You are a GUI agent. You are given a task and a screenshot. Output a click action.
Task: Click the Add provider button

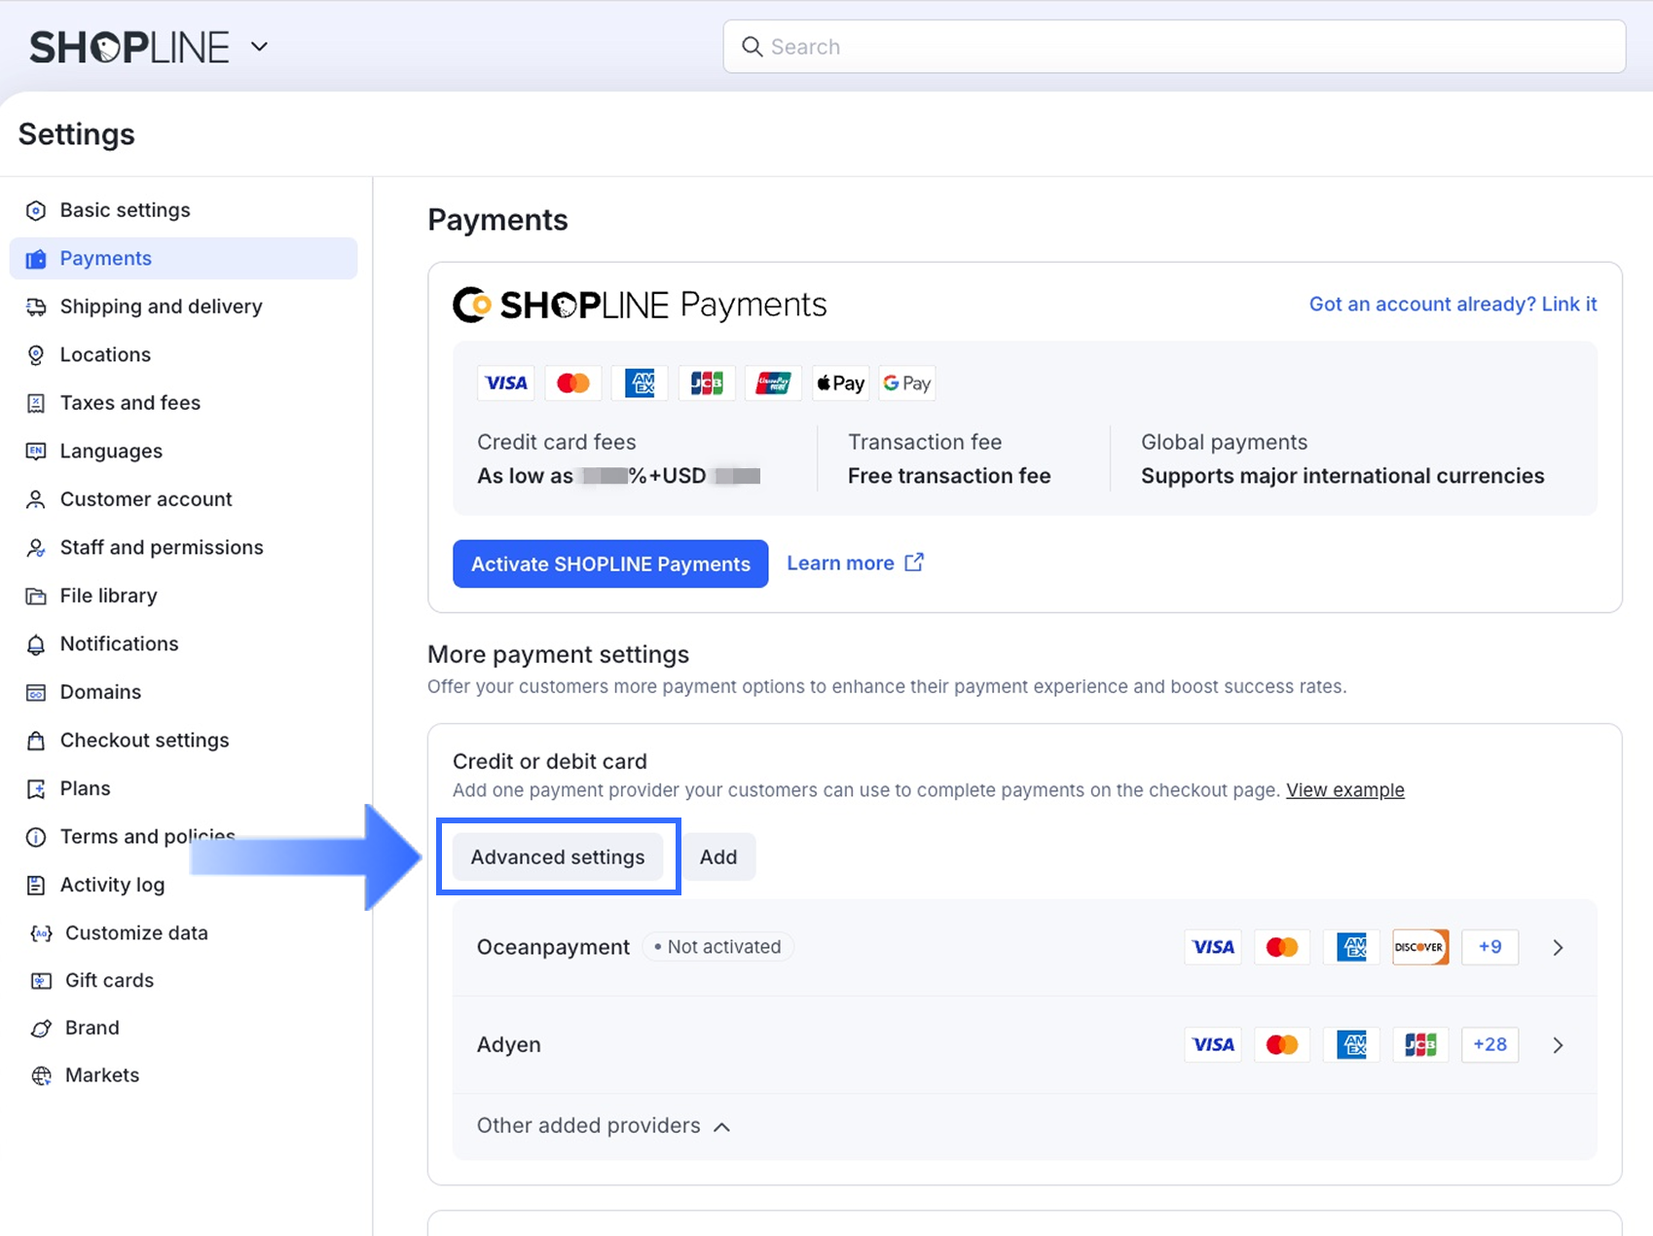pyautogui.click(x=718, y=857)
